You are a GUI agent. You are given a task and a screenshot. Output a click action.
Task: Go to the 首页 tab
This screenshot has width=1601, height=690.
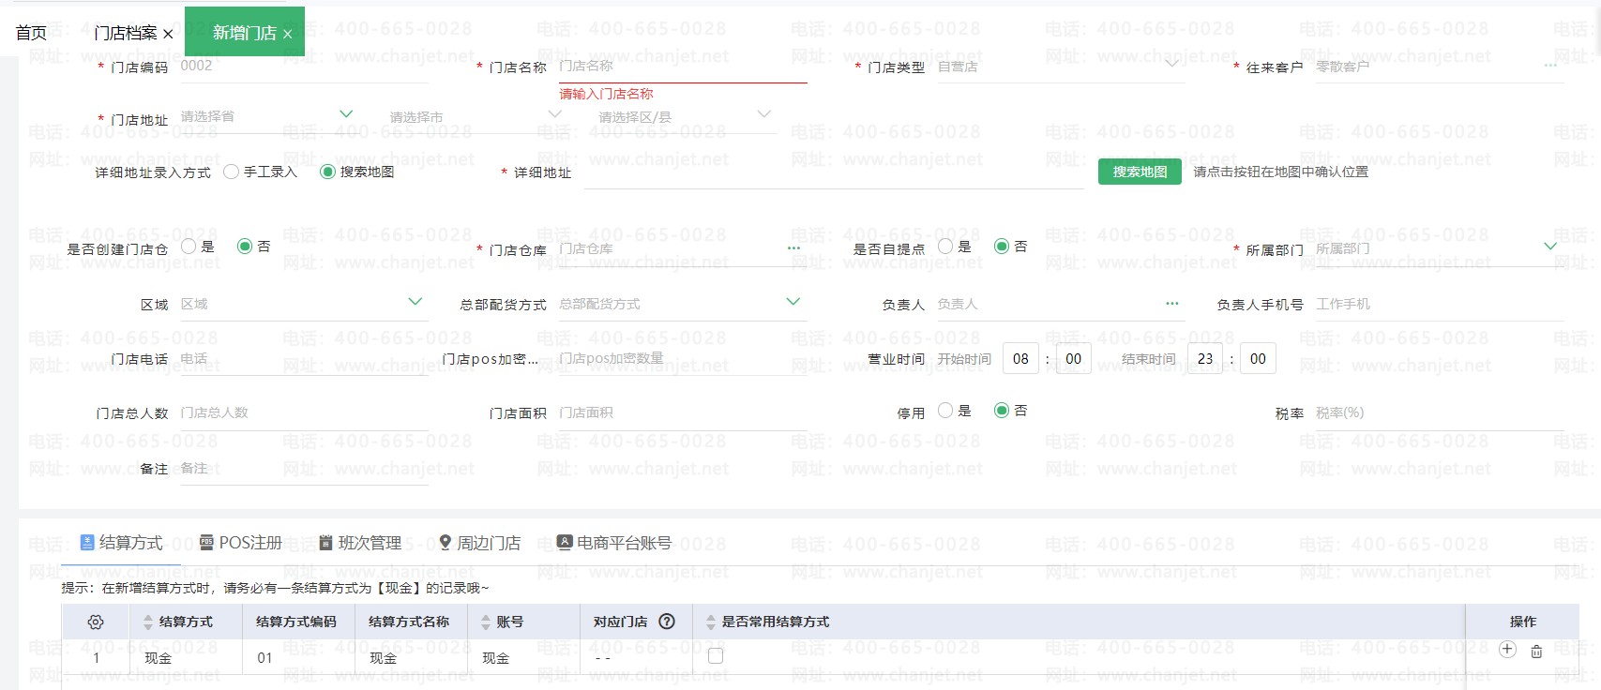click(x=31, y=33)
